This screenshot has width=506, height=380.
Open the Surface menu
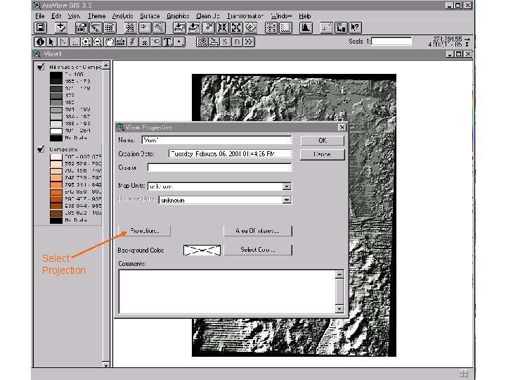point(150,15)
